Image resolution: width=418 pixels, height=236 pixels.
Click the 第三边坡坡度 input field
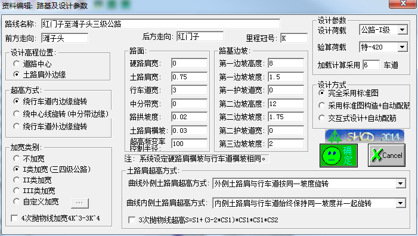(286, 144)
